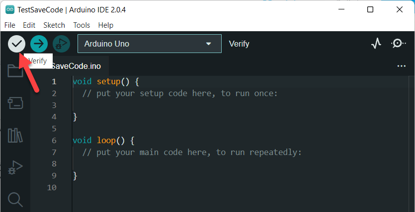The height and width of the screenshot is (212, 415).
Task: Open the Edit menu
Action: pos(29,25)
